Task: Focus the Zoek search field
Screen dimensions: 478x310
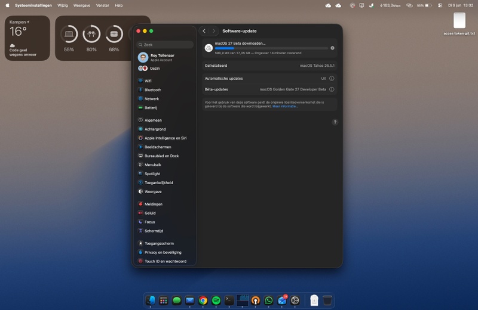Action: coord(165,45)
